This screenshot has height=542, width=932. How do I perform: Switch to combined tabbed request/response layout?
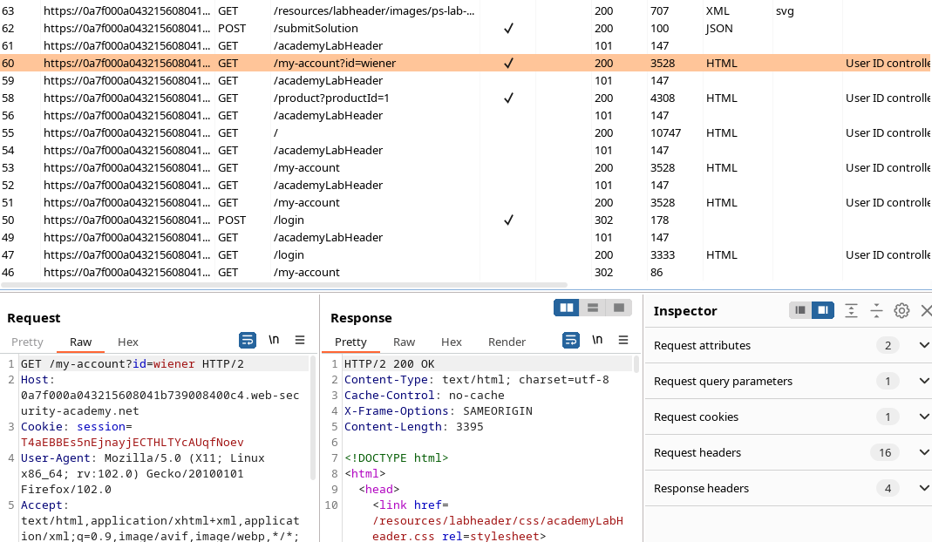[x=619, y=308]
